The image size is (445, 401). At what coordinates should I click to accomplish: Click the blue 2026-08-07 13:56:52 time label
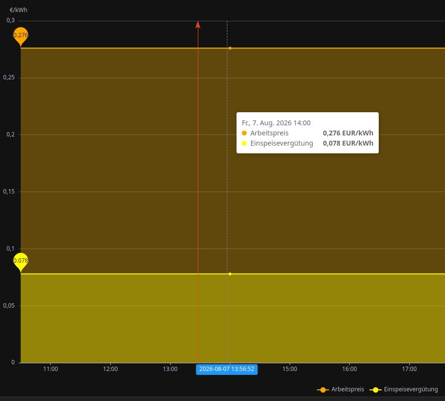[227, 369]
